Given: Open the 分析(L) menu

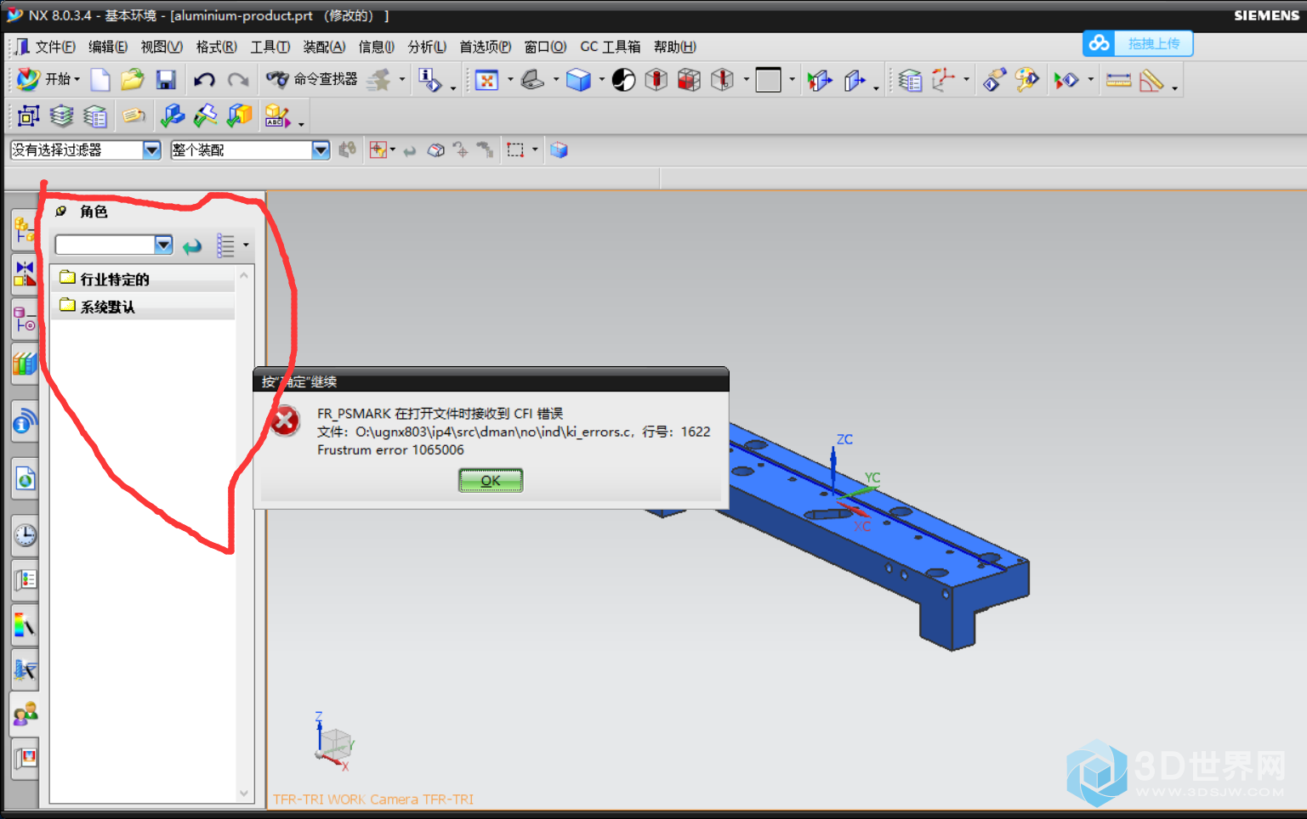Looking at the screenshot, I should [427, 47].
